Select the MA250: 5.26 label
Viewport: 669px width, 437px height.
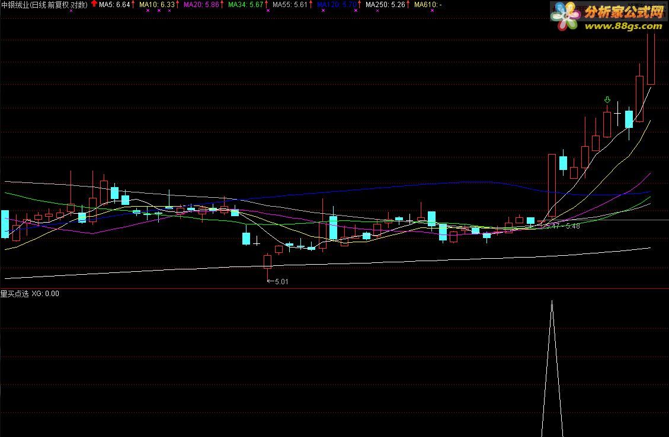tap(385, 5)
